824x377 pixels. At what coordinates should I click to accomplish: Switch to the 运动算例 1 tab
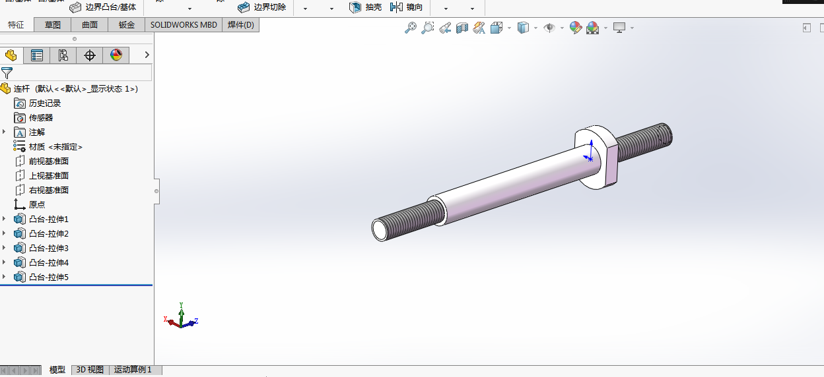pyautogui.click(x=133, y=370)
